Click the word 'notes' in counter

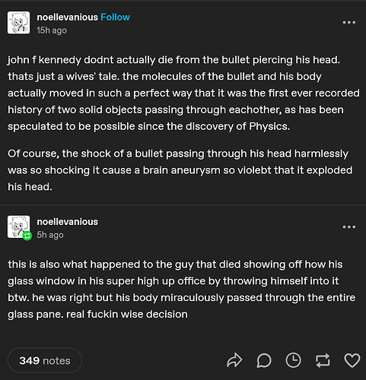[x=56, y=360]
